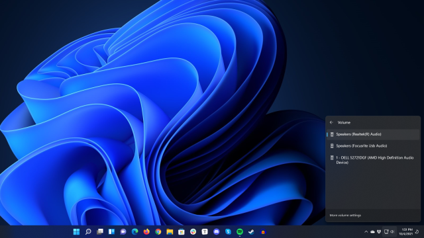424x238 pixels.
Task: Click the focus assist moon icon
Action: click(x=417, y=231)
